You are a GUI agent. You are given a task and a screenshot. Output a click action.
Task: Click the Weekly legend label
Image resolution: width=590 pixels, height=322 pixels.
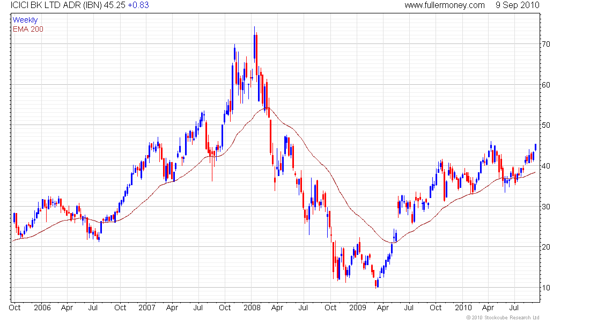pos(25,20)
